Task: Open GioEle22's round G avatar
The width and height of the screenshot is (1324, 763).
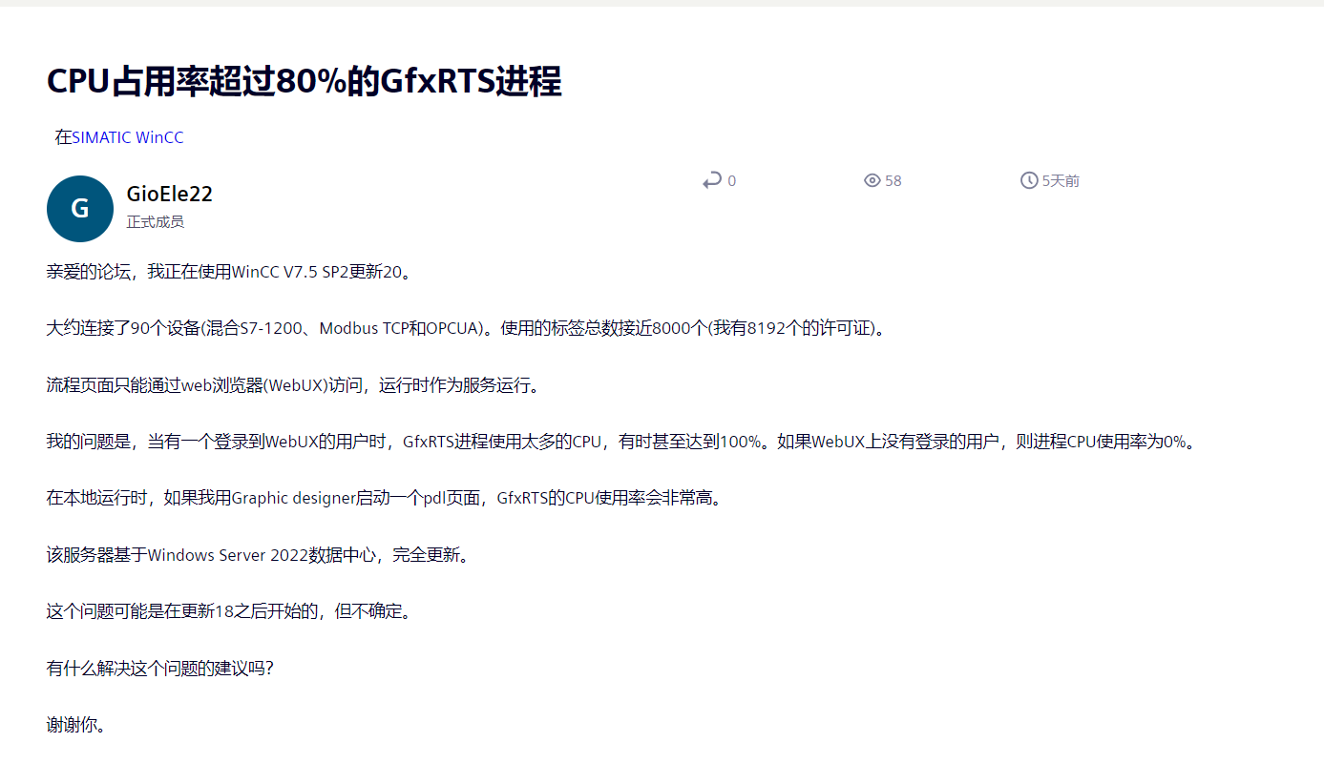Action: tap(80, 209)
